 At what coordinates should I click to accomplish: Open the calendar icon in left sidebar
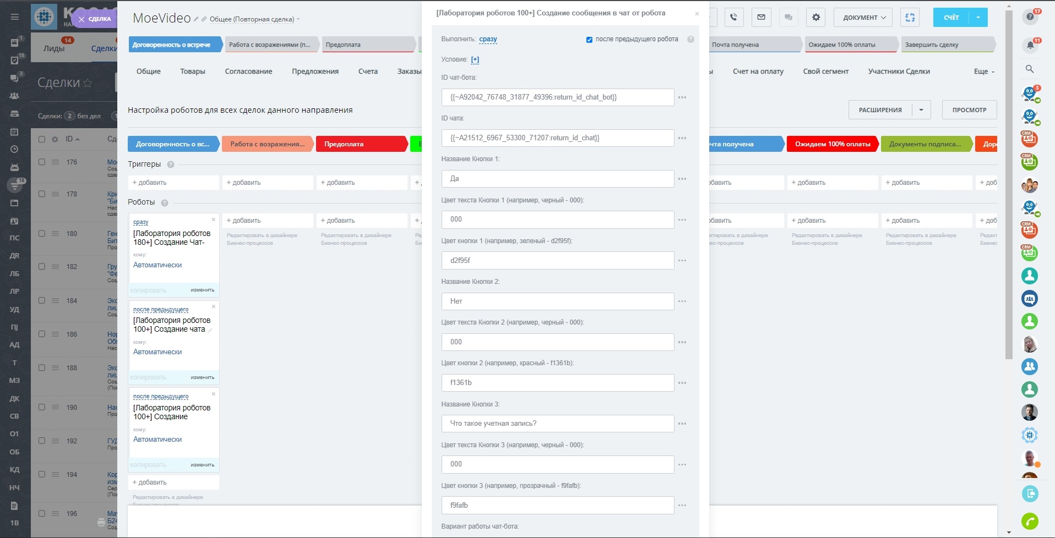(15, 131)
